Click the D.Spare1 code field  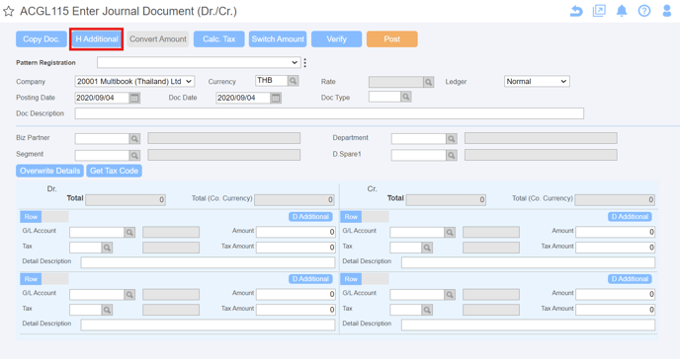419,155
